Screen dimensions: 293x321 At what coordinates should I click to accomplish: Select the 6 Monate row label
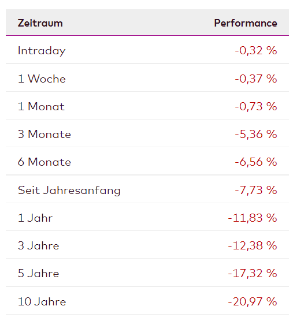pos(44,162)
